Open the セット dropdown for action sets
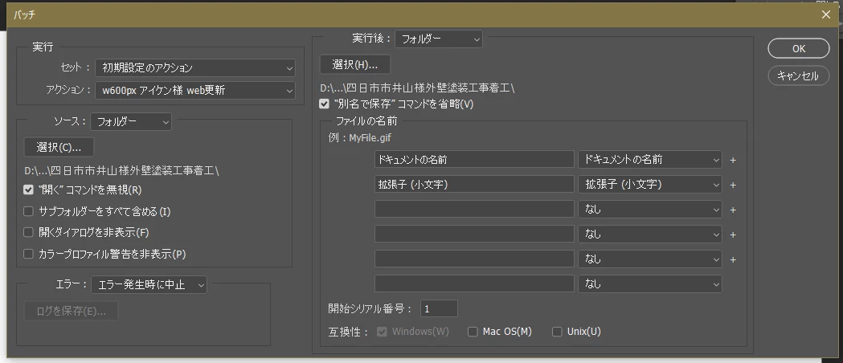This screenshot has height=363, width=843. click(195, 67)
